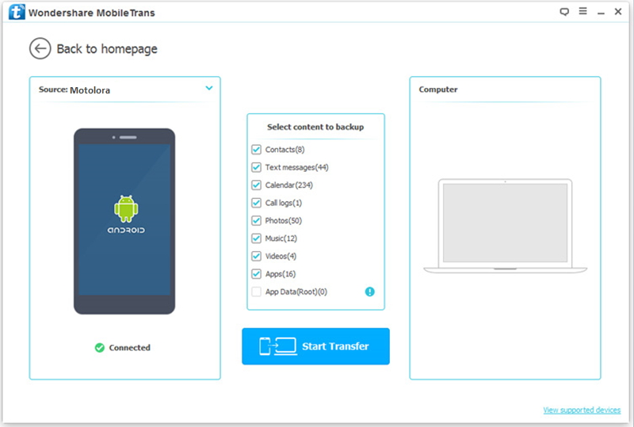Click the Wondershare MobileTrans title text
Screen dimensions: 634x427
(x=92, y=13)
